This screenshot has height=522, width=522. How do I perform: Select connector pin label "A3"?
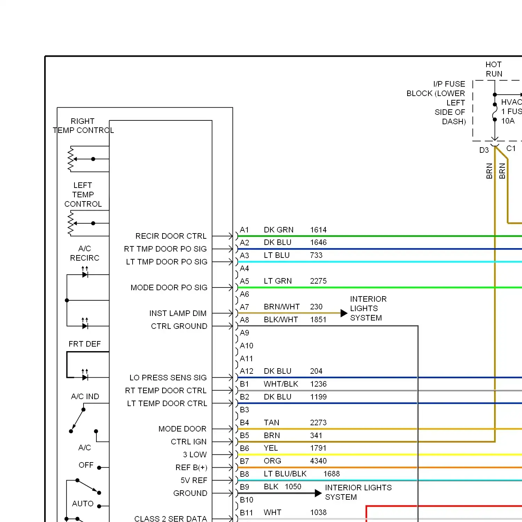pyautogui.click(x=244, y=255)
